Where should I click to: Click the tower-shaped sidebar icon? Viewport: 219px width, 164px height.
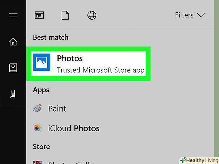[x=13, y=94]
